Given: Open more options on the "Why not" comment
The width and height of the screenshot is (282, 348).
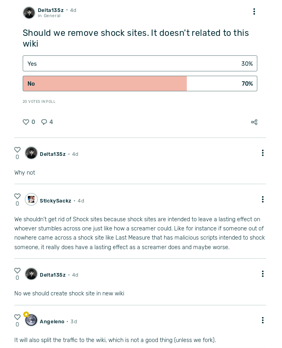Looking at the screenshot, I should coord(262,153).
